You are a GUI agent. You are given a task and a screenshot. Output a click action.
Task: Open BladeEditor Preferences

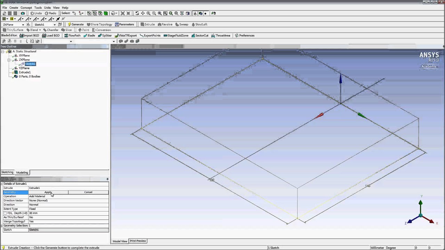point(245,35)
